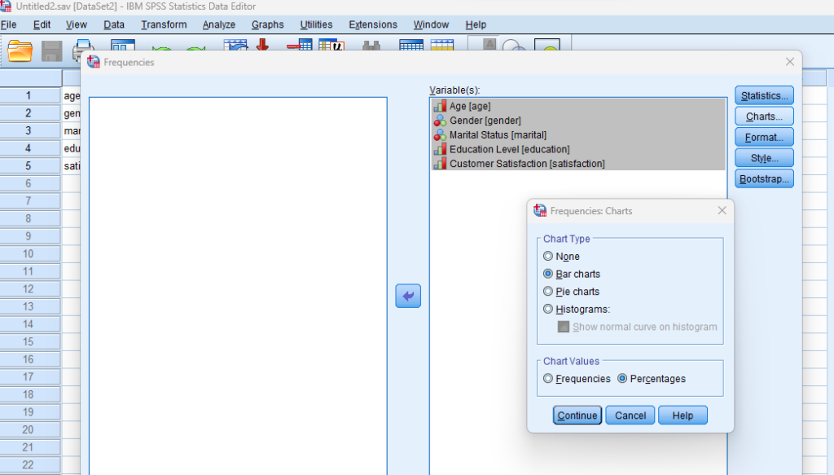834x475 pixels.
Task: Click the Open data document folder icon
Action: pos(20,51)
